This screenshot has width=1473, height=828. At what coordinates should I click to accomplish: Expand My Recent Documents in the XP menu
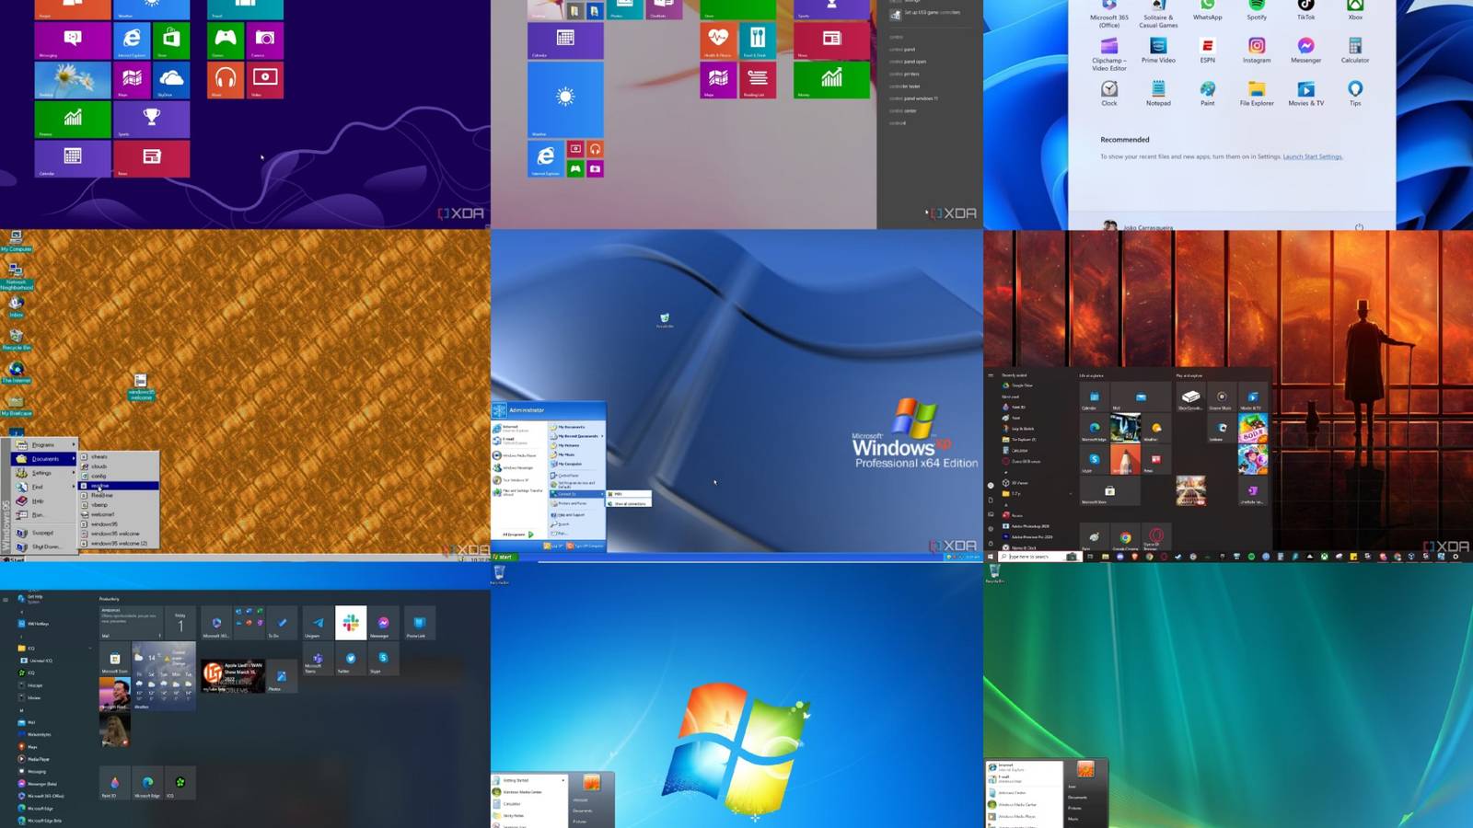576,436
